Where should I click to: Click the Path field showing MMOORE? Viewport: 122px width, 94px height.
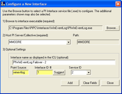point(98,42)
